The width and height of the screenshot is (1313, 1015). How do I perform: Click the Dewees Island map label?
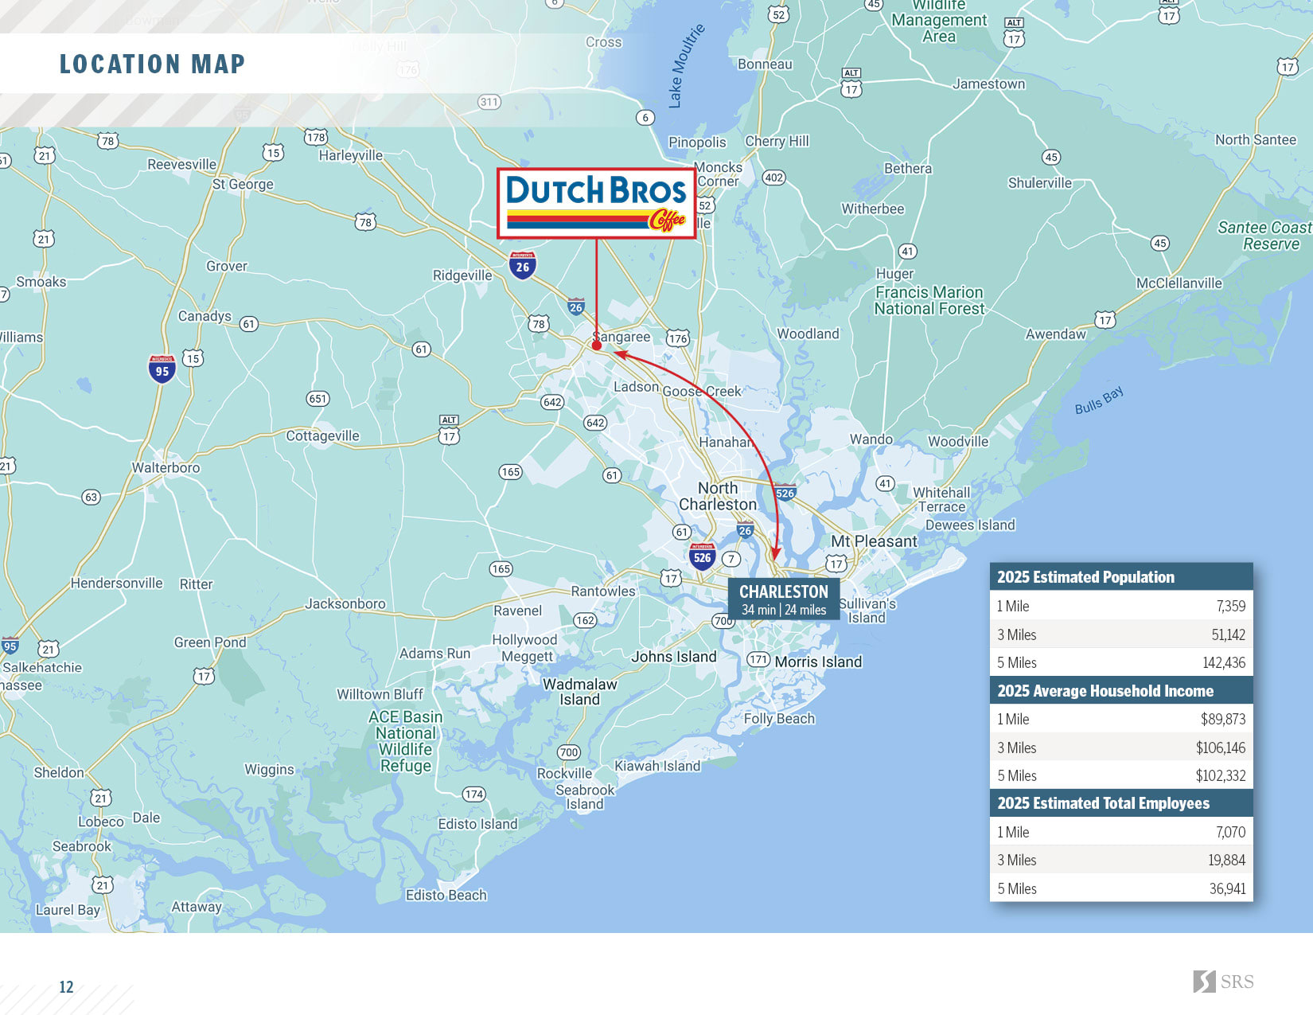coord(970,525)
